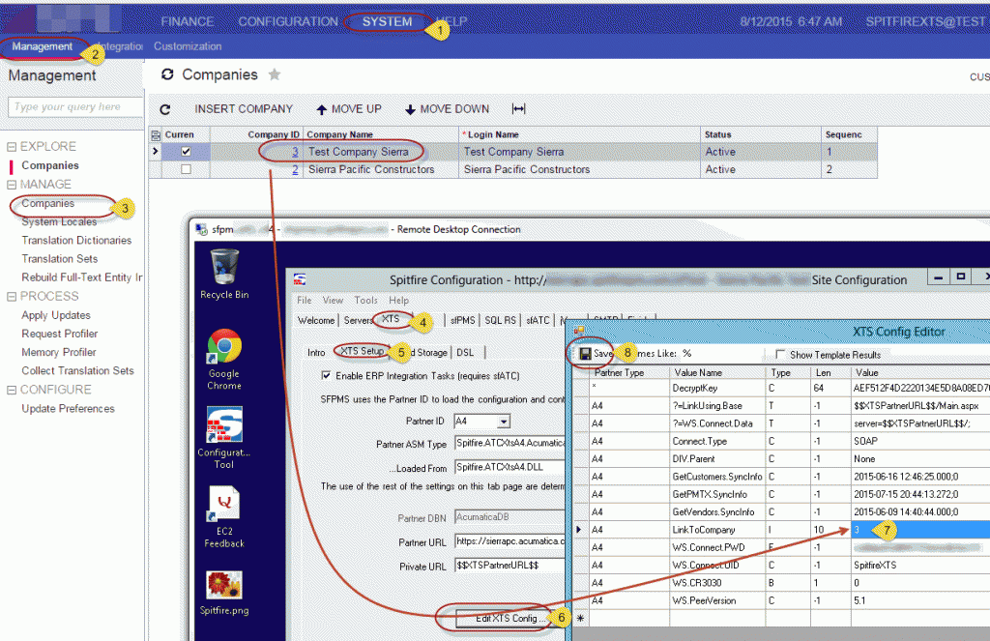Toggle Show Template Results checkbox
Screen dimensions: 990x641
(780, 354)
